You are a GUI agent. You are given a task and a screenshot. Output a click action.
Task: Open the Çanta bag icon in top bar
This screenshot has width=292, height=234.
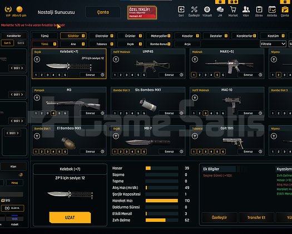click(285, 9)
